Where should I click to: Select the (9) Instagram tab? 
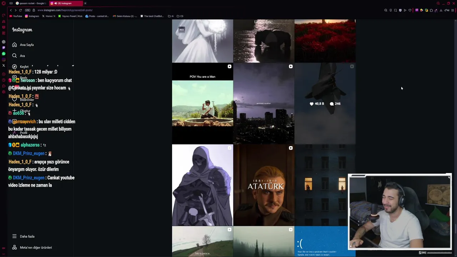tap(66, 3)
